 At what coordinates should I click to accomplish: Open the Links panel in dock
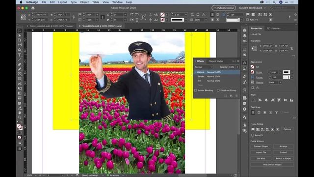(244, 41)
